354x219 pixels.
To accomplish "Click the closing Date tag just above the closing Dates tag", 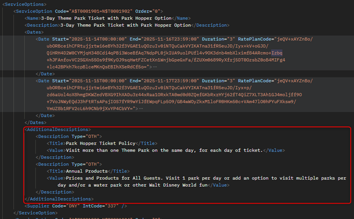I will coord(45,116).
